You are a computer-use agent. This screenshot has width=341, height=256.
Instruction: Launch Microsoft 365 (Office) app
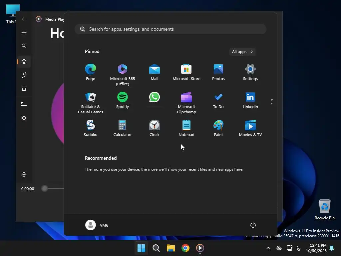click(x=123, y=75)
